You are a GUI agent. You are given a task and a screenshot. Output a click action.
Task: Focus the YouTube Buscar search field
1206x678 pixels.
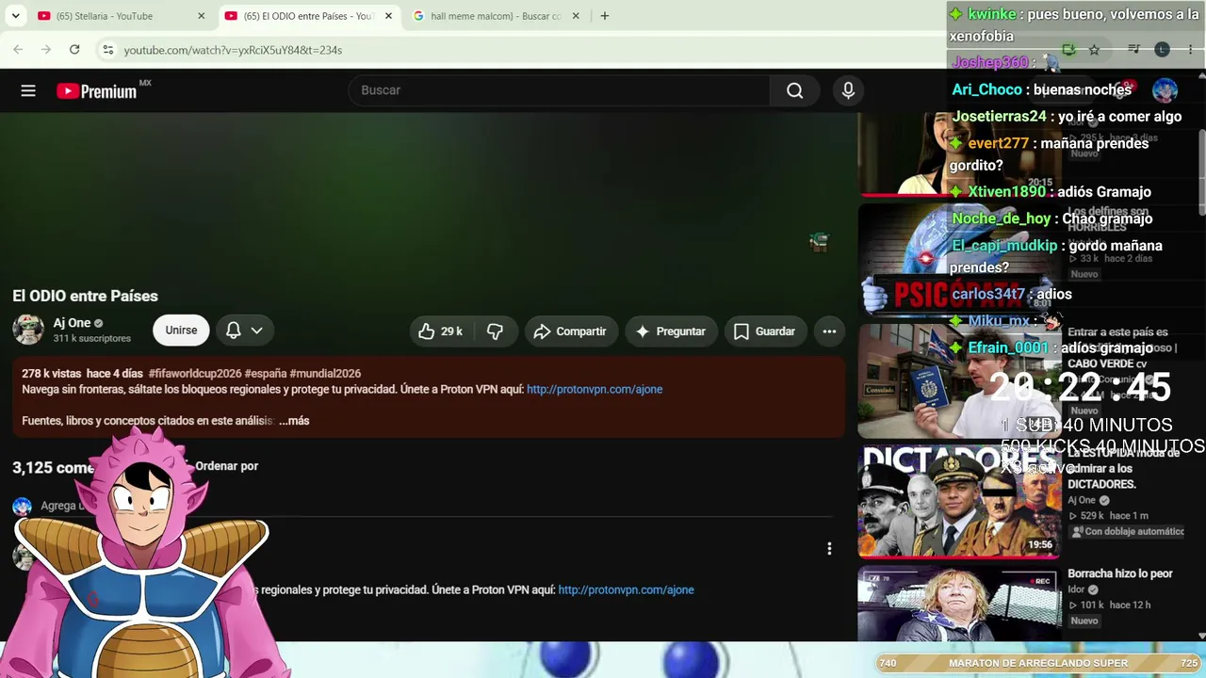tap(560, 90)
